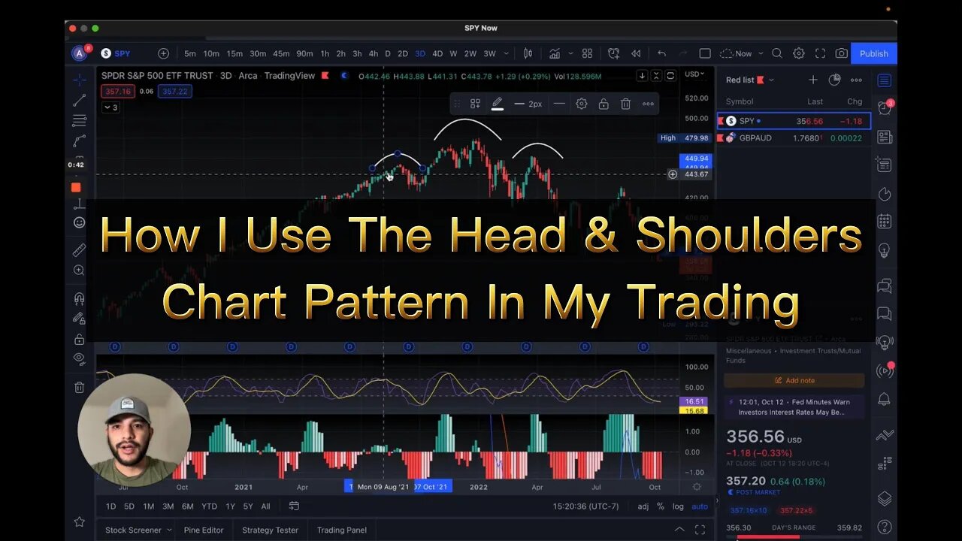Open the emoji icons tool
This screenshot has height=541, width=962.
pyautogui.click(x=79, y=222)
